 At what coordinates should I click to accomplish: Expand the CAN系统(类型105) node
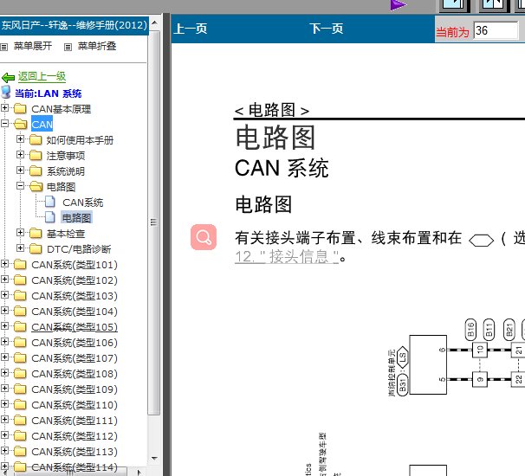click(x=4, y=325)
